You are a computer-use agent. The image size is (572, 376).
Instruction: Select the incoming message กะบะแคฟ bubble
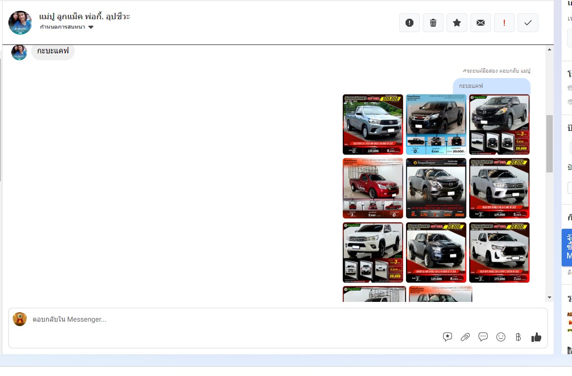53,51
